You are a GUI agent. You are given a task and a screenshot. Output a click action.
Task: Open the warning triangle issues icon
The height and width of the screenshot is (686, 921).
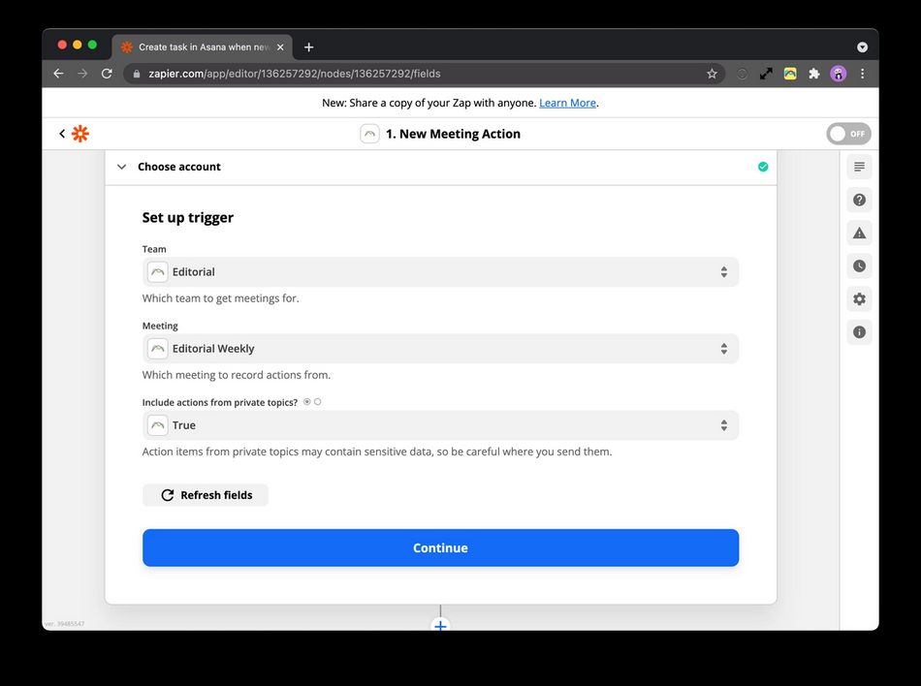[x=859, y=233]
